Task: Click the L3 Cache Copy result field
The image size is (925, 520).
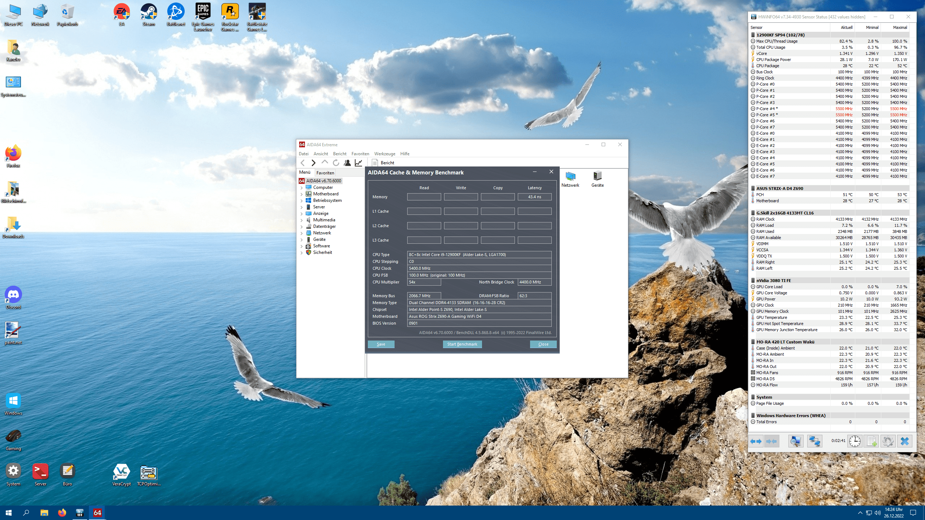Action: click(498, 240)
